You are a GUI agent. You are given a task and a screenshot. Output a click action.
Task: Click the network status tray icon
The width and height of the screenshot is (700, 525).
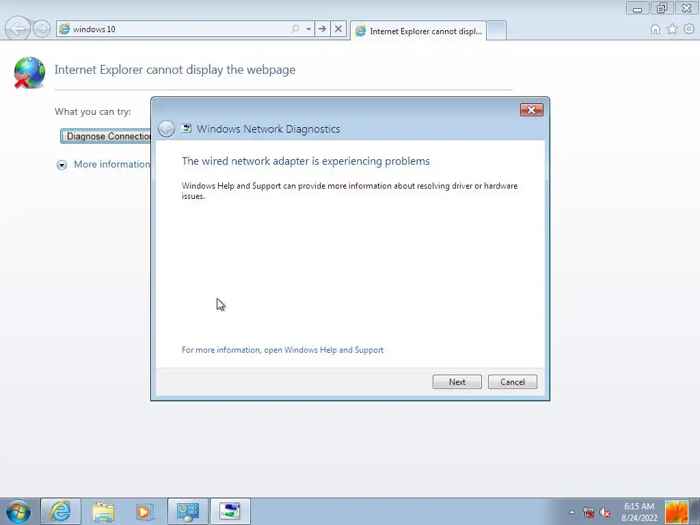click(589, 512)
